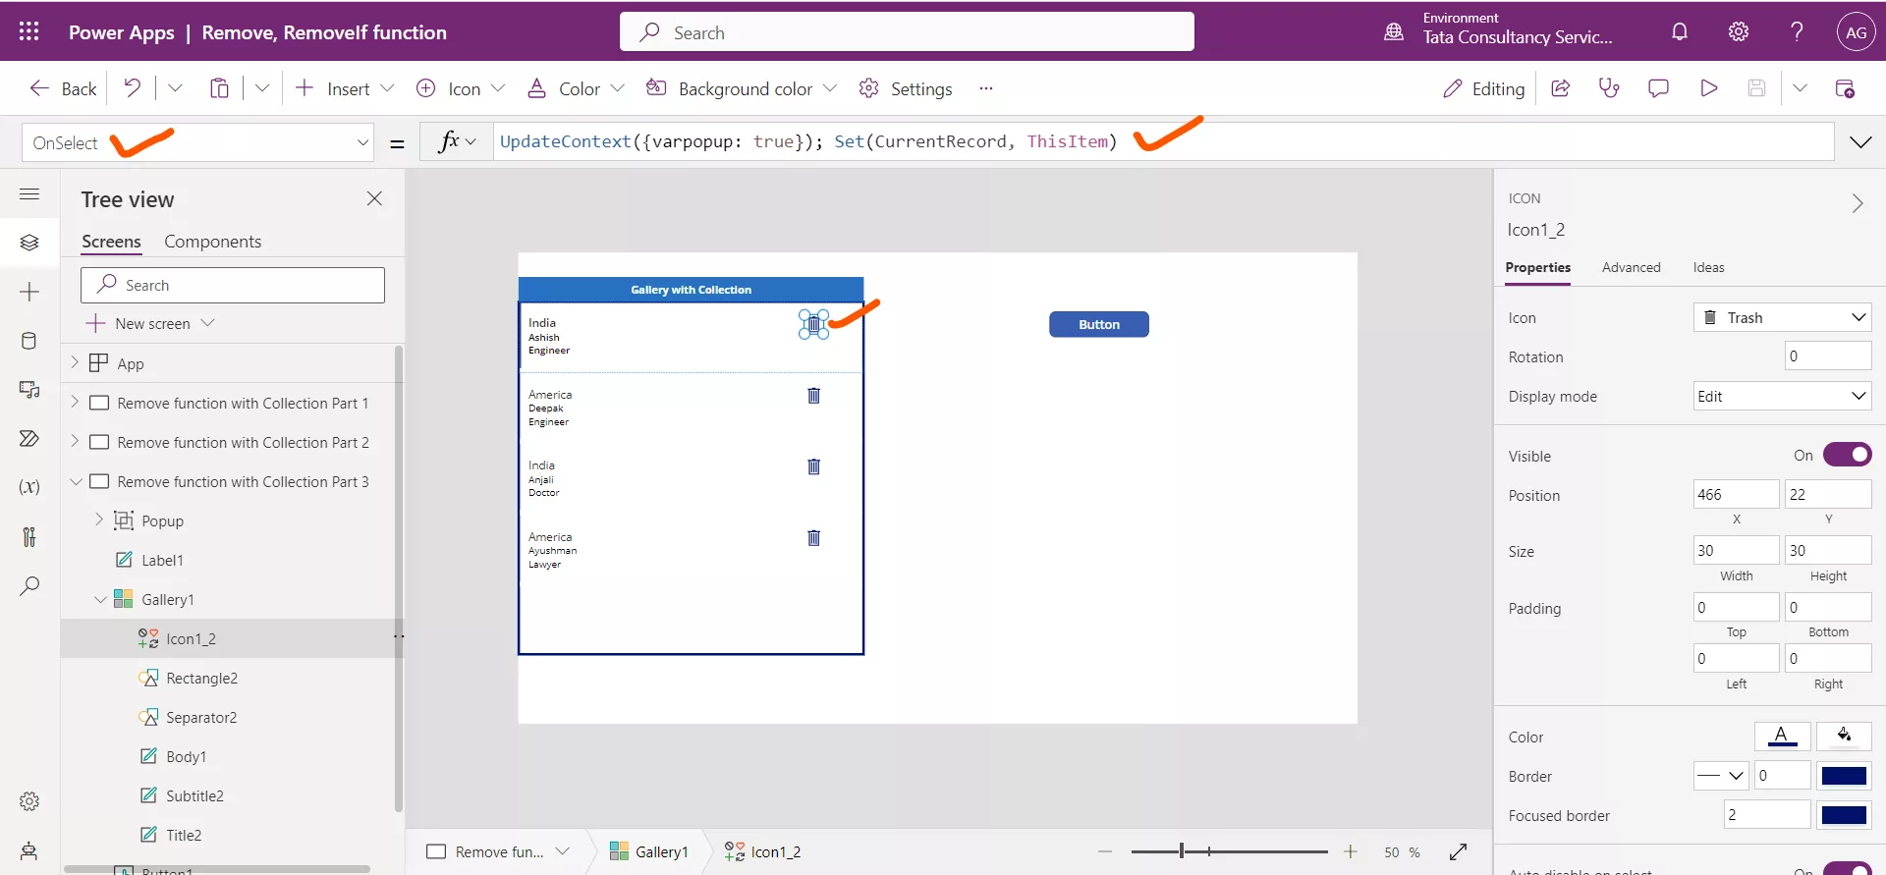Open the Icon type dropdown showing Trash
Viewport: 1886px width, 875px height.
[1783, 317]
